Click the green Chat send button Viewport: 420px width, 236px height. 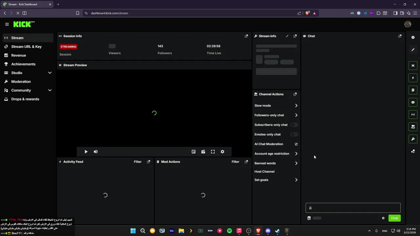[394, 218]
